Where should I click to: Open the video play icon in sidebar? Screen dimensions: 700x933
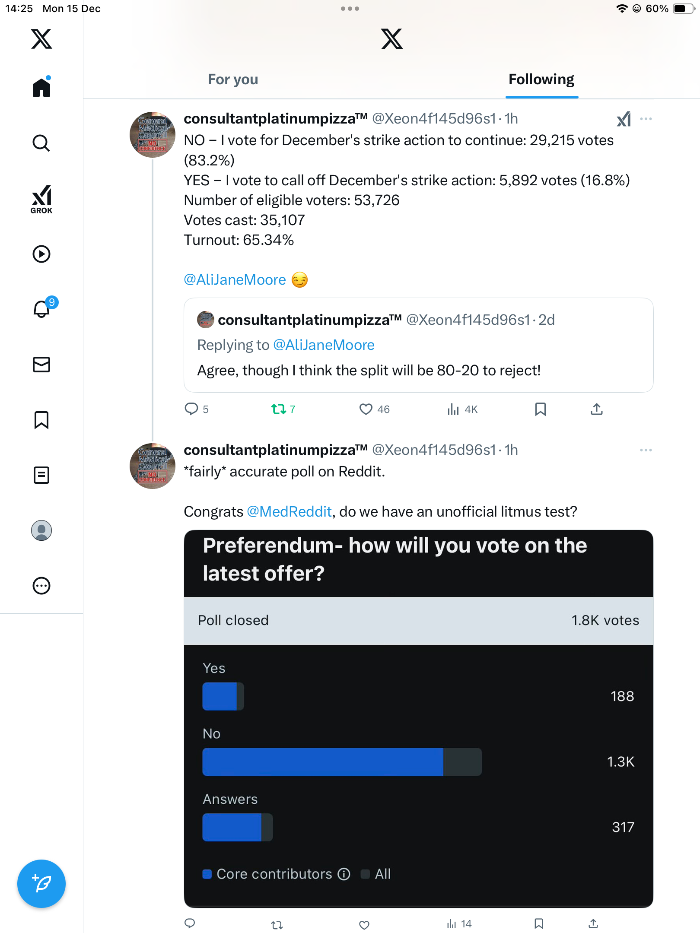click(x=41, y=254)
